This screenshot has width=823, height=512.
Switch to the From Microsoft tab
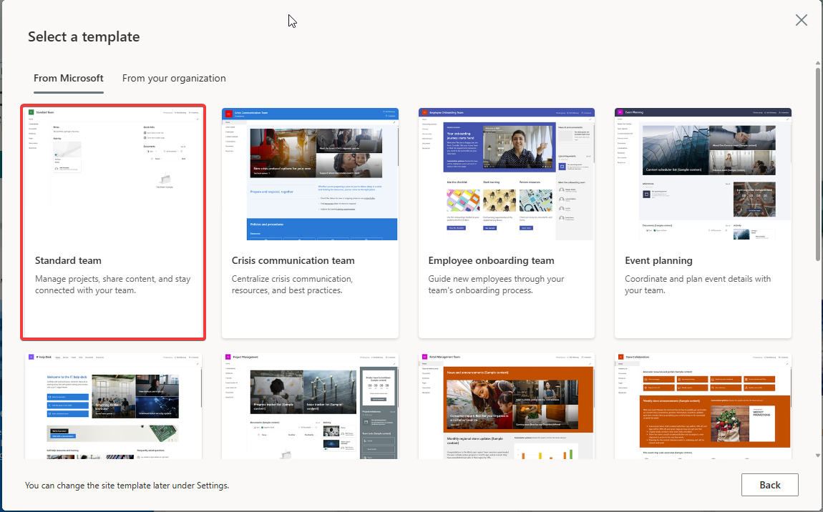point(68,78)
